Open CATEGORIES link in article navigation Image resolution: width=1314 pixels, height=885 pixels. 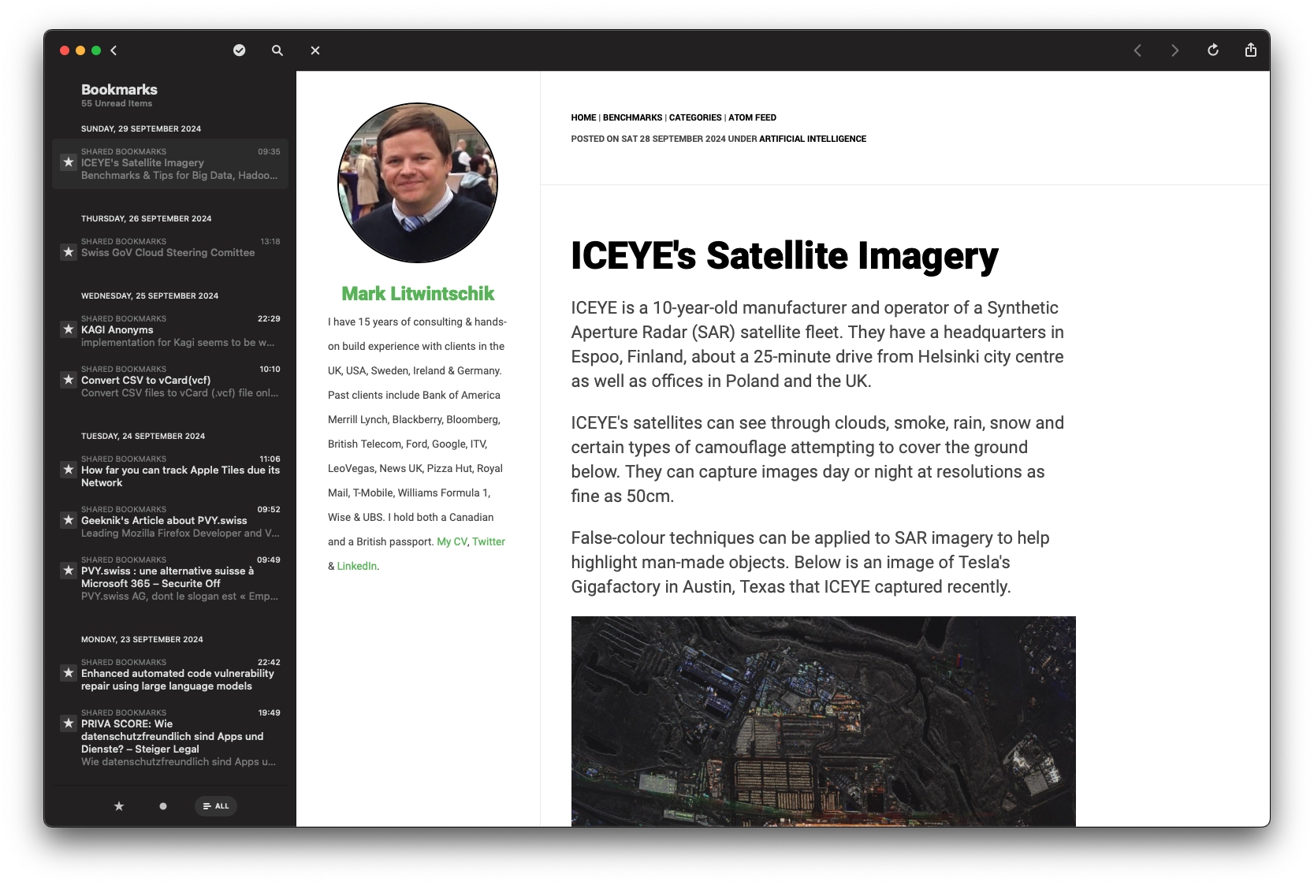tap(695, 117)
